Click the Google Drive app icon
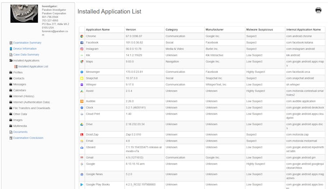The width and height of the screenshot is (328, 189). [x=82, y=125]
